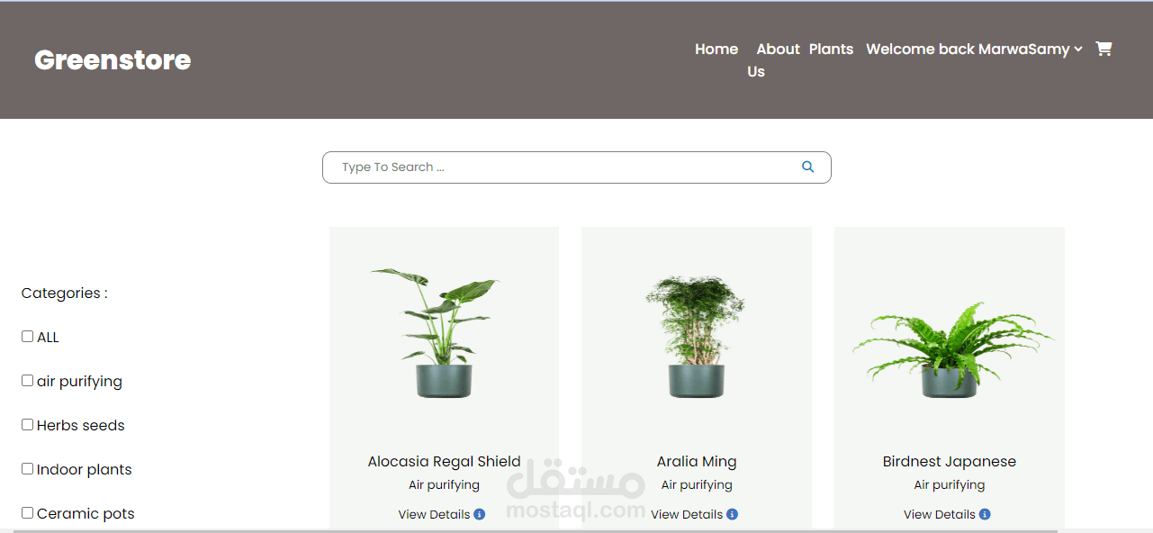Click the chevron next to MarwaSamy
The image size is (1153, 533).
point(1077,50)
